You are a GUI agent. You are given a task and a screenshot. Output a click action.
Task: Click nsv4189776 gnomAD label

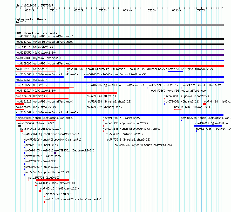click(x=96, y=69)
